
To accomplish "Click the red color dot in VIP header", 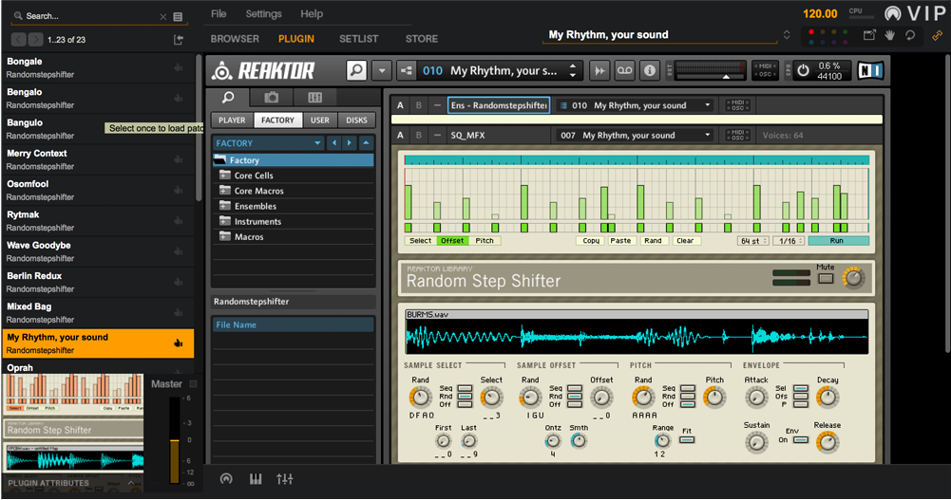I will coord(811,32).
